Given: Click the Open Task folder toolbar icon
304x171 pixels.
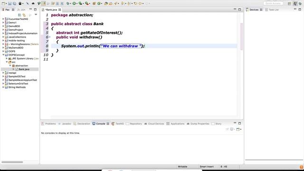Looking at the screenshot, I should (x=111, y=3).
